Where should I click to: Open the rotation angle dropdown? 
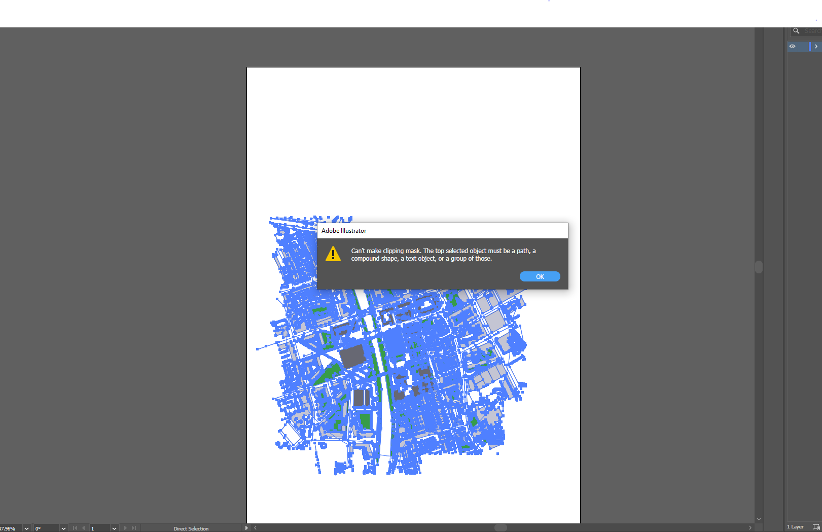pos(63,528)
